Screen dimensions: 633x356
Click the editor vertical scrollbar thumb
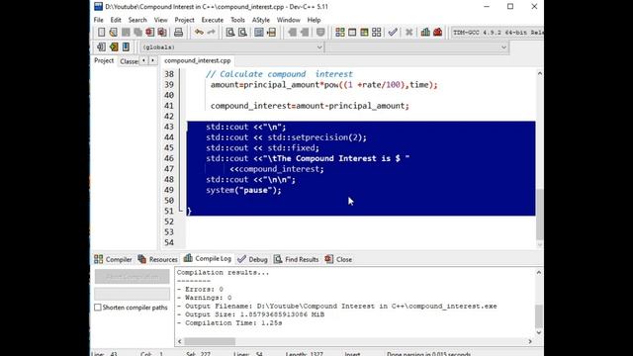[540, 214]
